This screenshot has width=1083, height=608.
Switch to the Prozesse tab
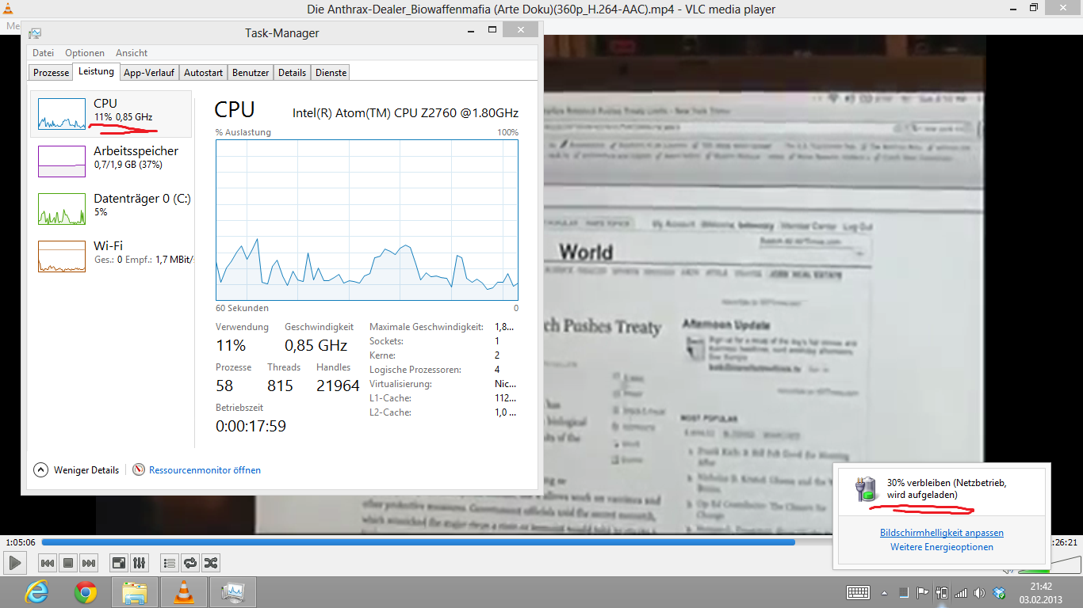51,72
